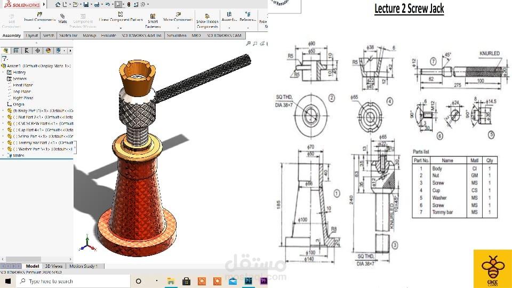The width and height of the screenshot is (512, 288).
Task: Open the Motion Study 1 tab
Action: coord(83,266)
